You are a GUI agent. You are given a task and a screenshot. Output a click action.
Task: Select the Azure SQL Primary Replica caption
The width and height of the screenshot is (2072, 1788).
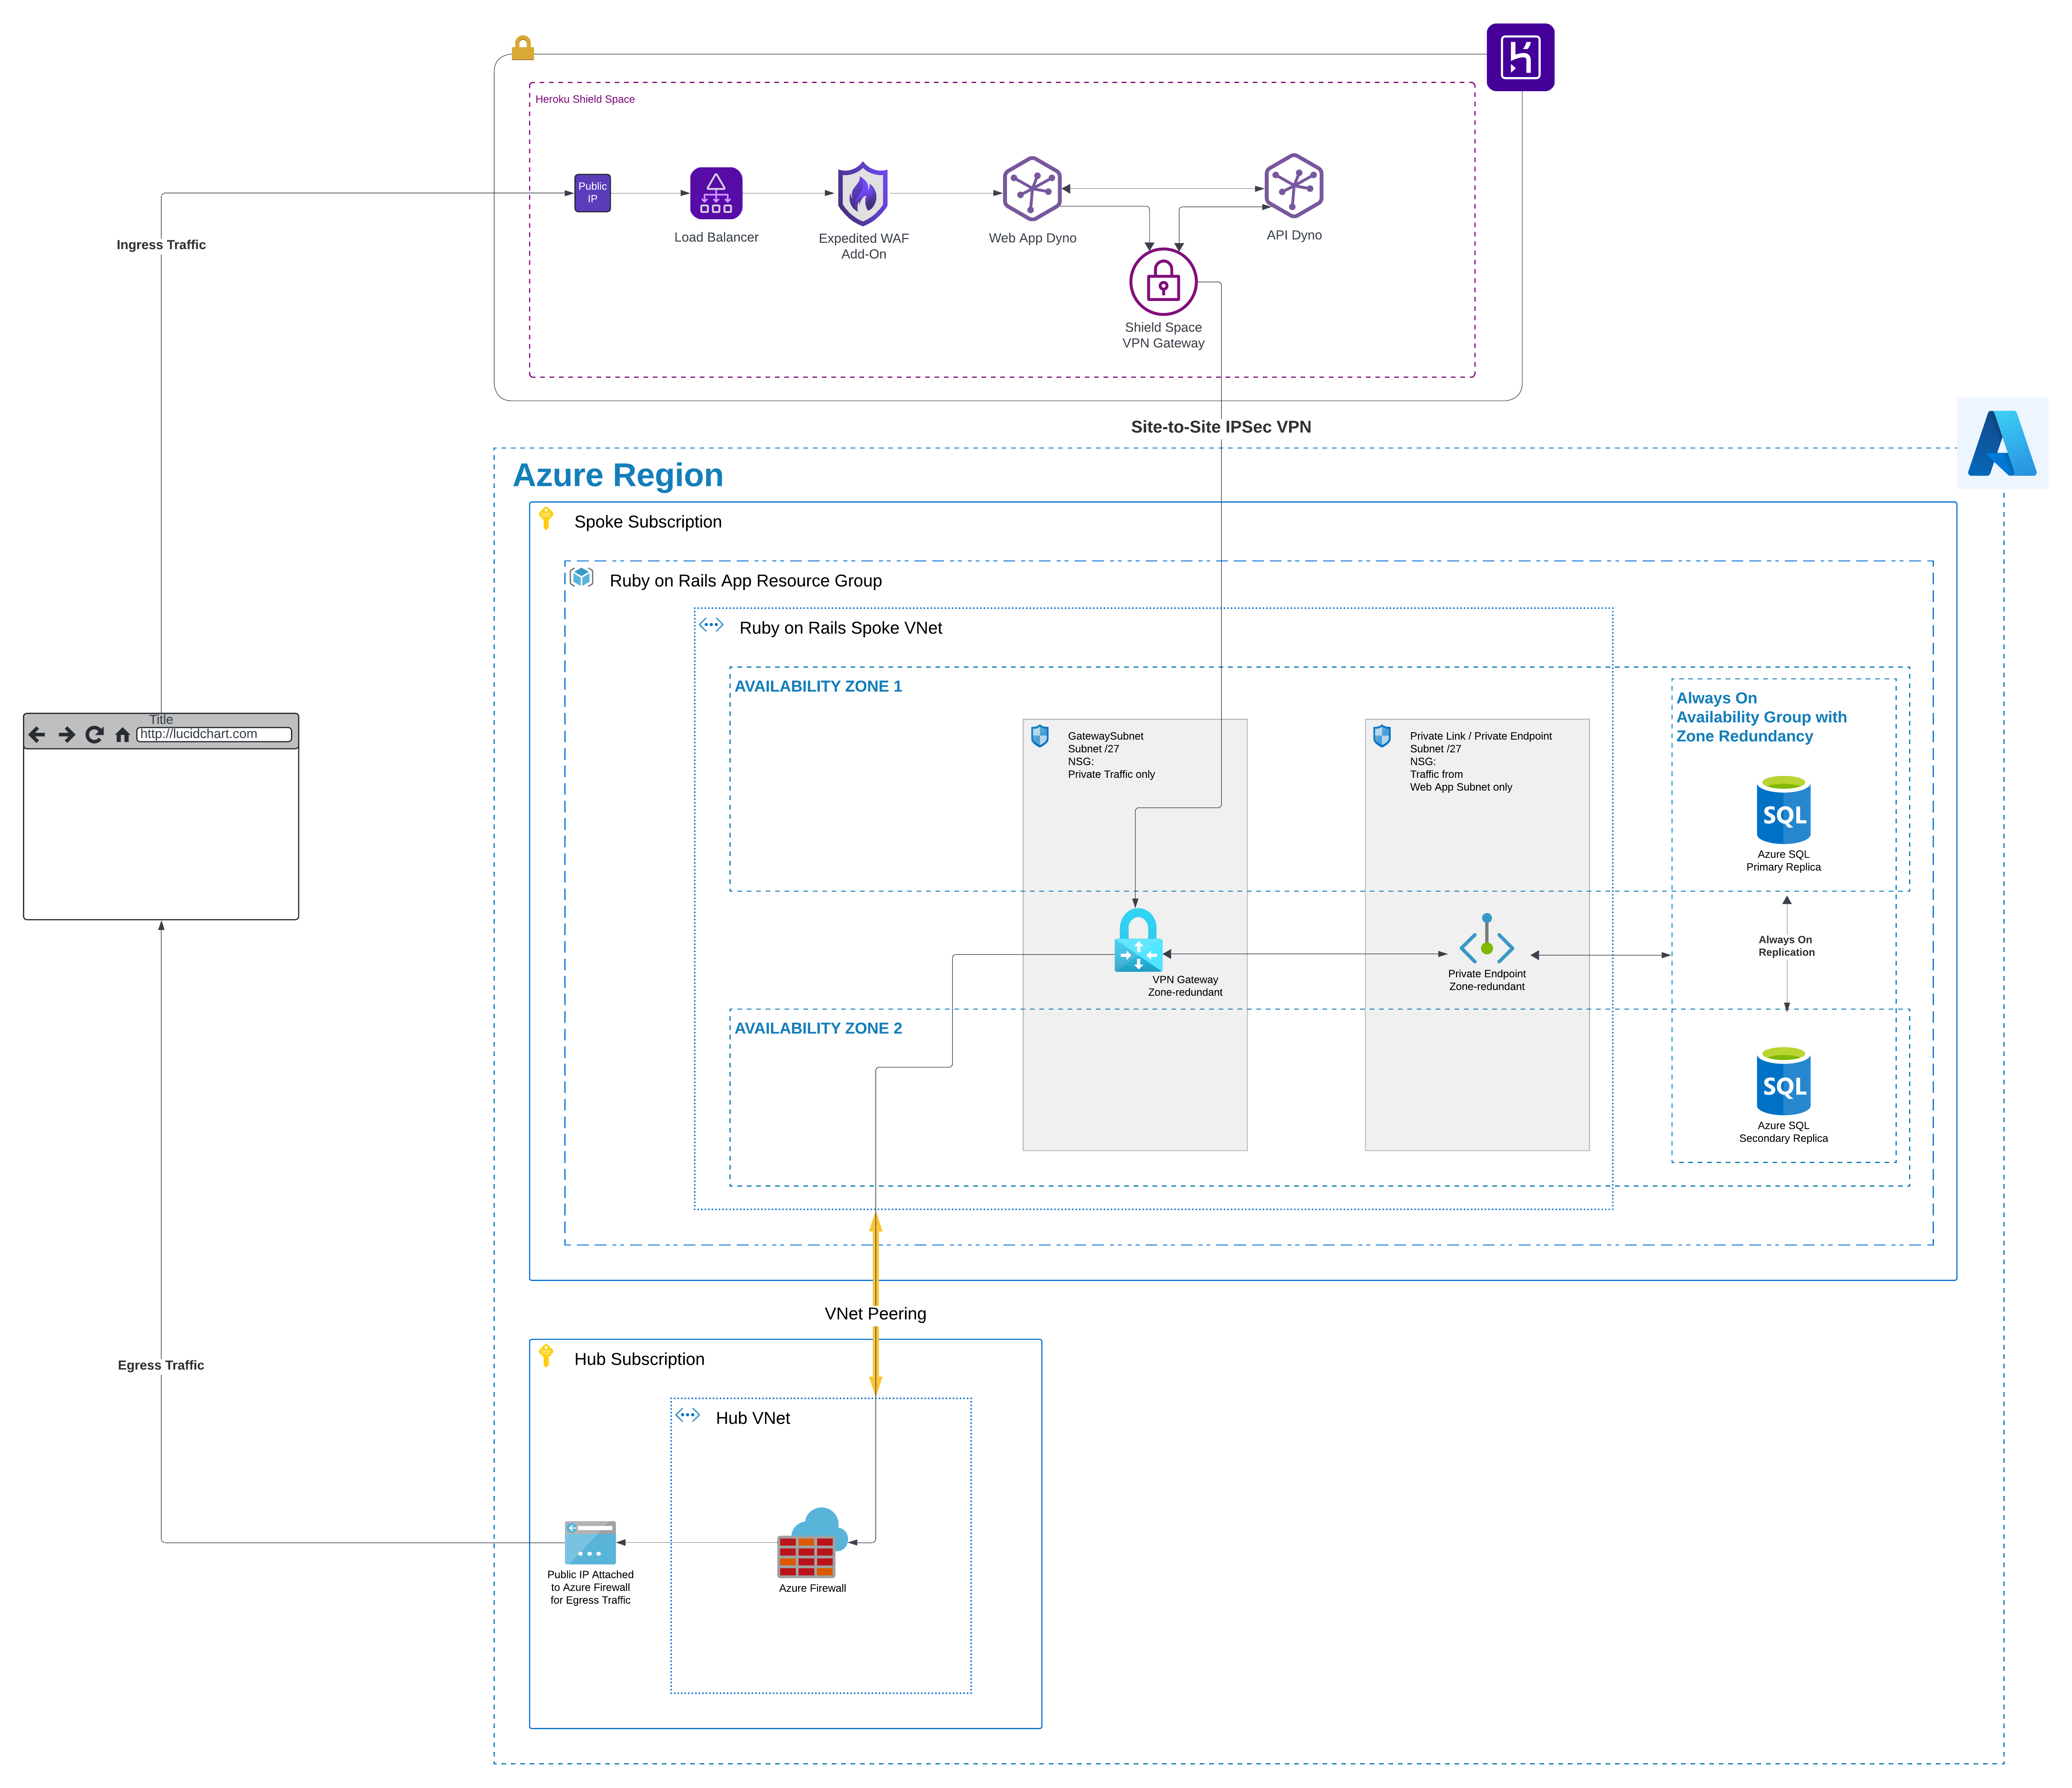click(x=1783, y=861)
